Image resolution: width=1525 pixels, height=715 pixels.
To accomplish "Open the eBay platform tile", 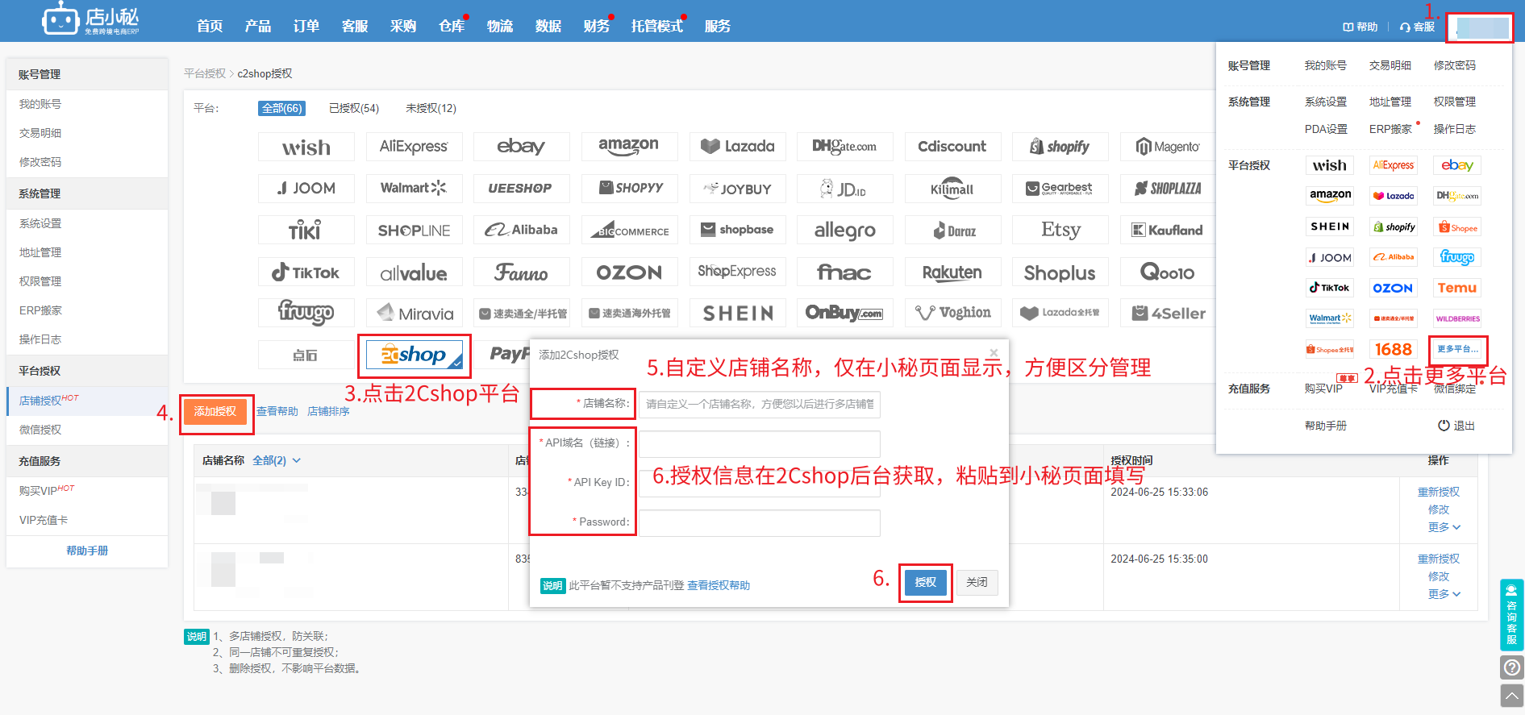I will (x=521, y=147).
